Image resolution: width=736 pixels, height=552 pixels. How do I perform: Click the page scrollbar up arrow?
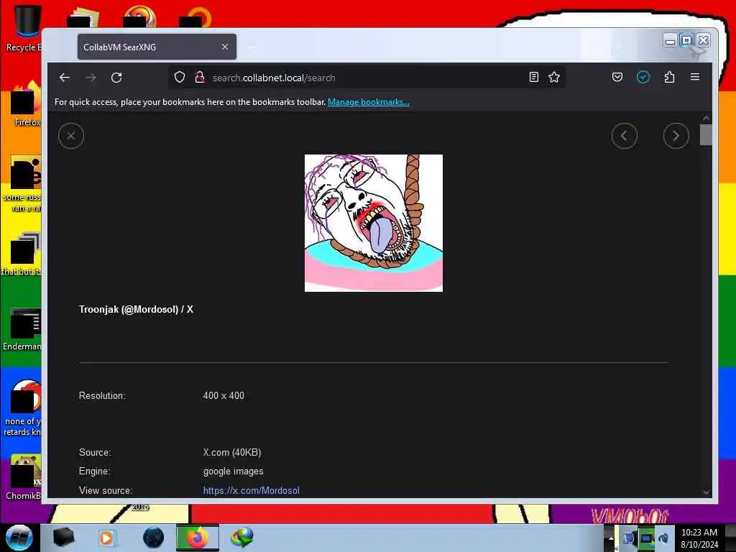pyautogui.click(x=706, y=118)
